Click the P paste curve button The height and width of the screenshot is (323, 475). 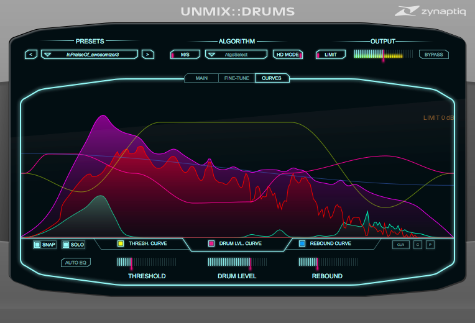(x=430, y=245)
